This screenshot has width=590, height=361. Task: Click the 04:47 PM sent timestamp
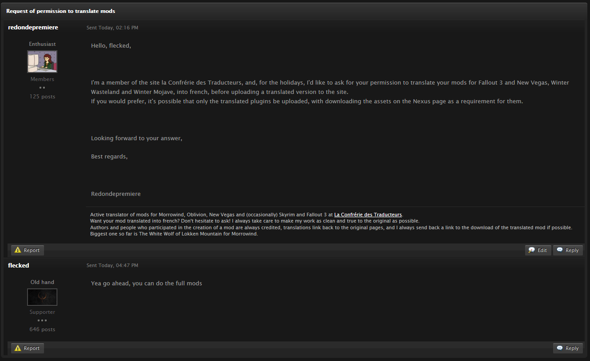112,265
